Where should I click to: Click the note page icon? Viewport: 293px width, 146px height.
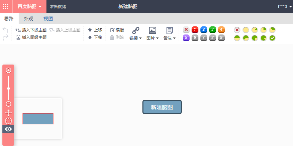(x=170, y=30)
